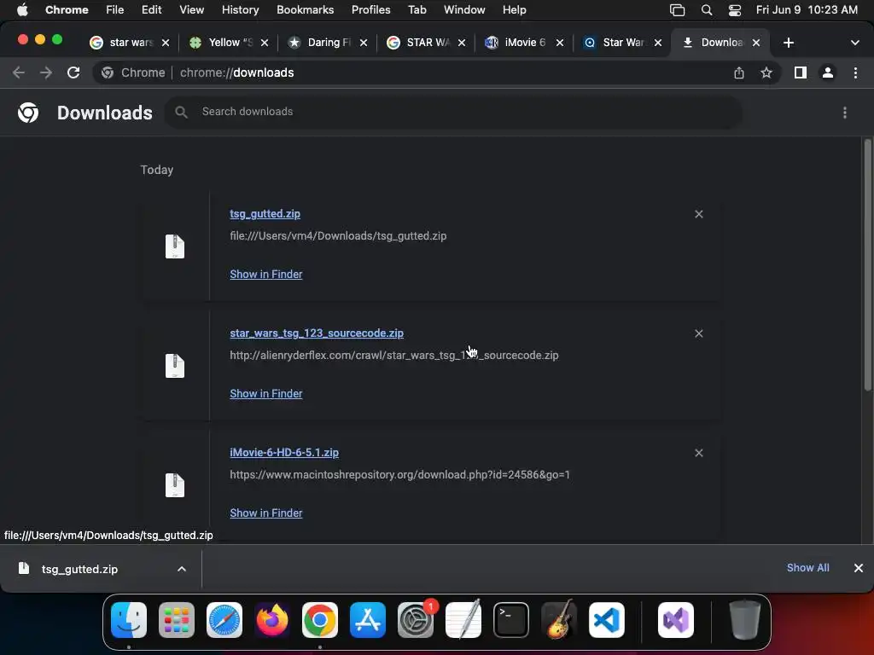The height and width of the screenshot is (655, 874).
Task: Open System Settings from the dock
Action: (x=416, y=620)
